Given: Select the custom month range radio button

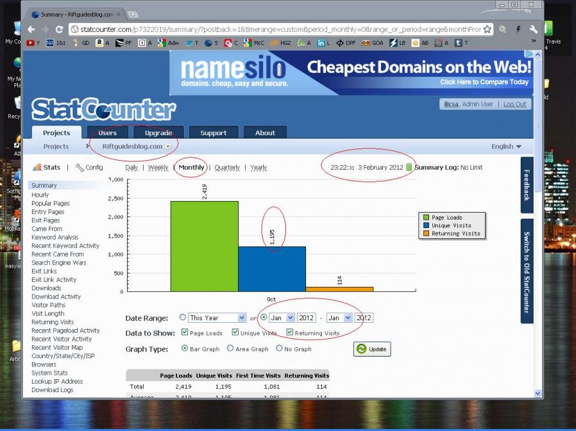Looking at the screenshot, I should (264, 317).
